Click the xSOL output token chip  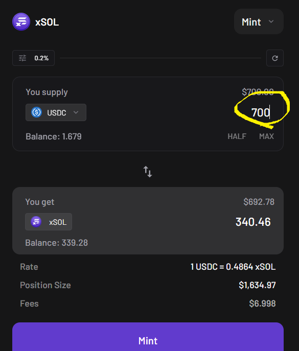click(x=49, y=222)
